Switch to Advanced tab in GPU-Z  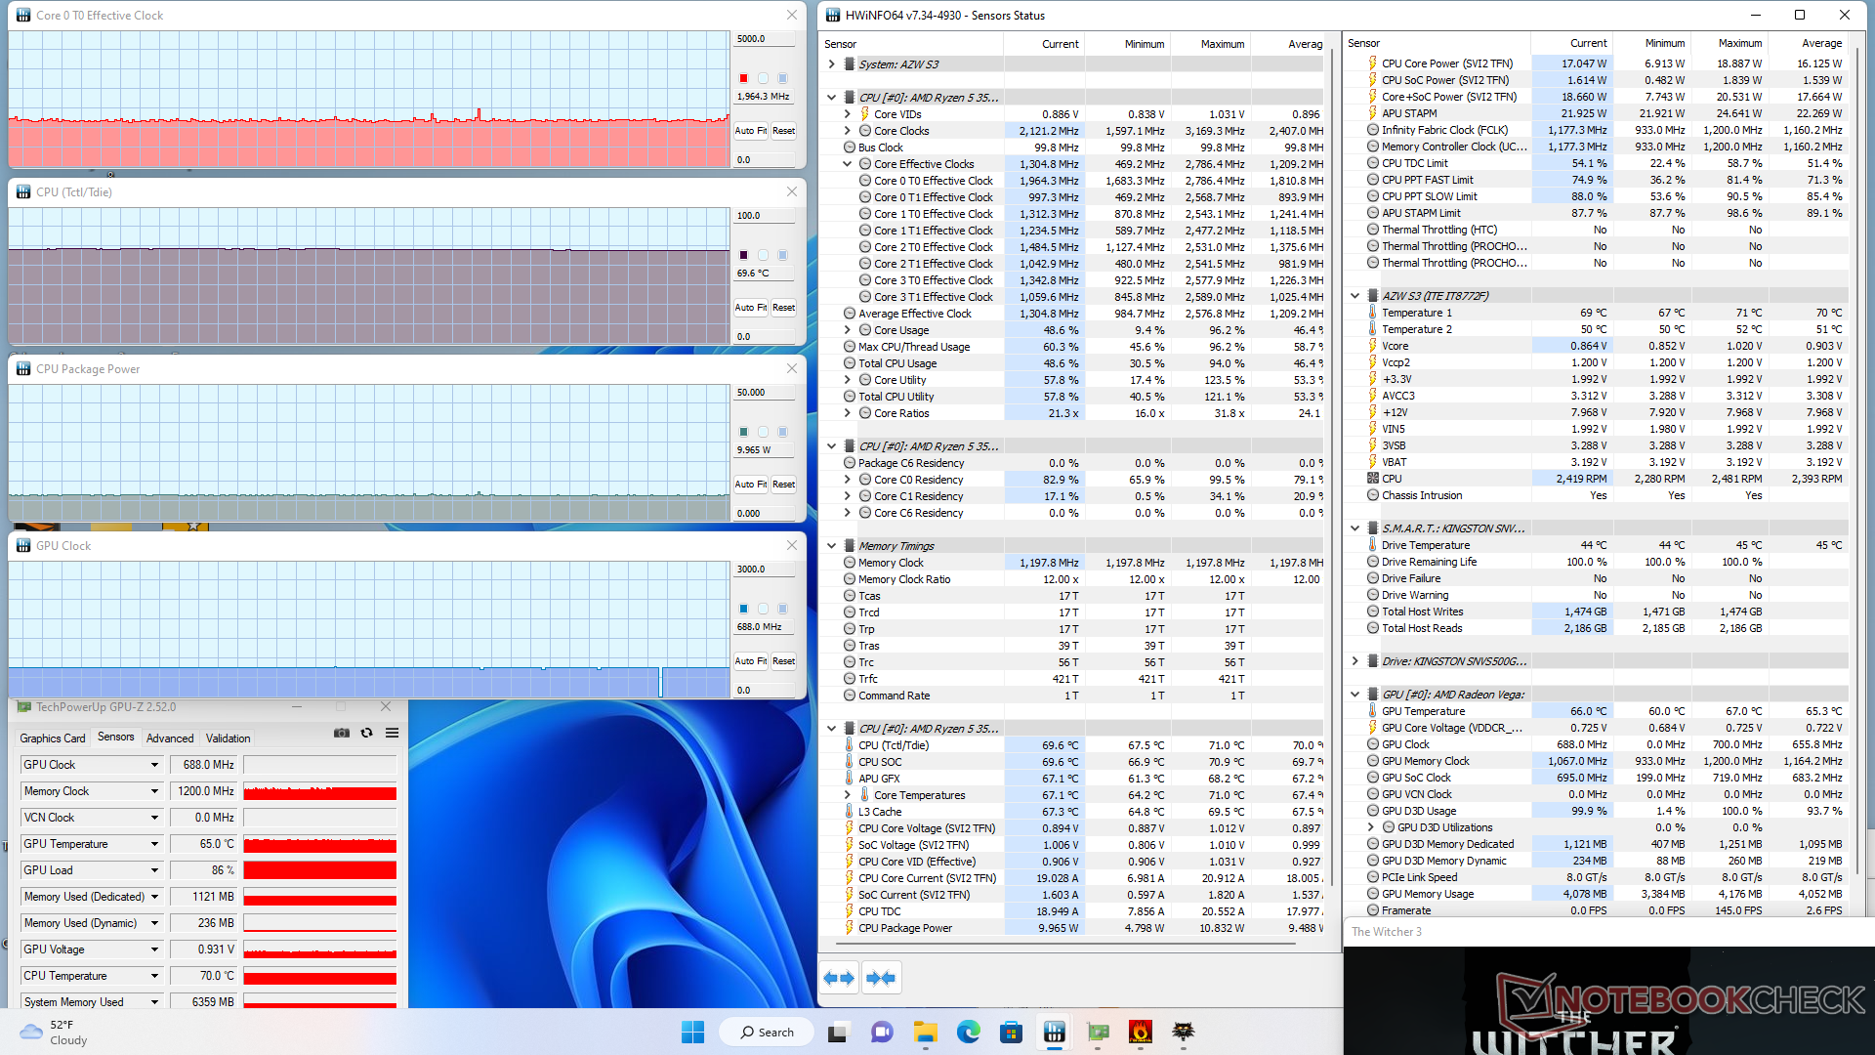pyautogui.click(x=170, y=738)
